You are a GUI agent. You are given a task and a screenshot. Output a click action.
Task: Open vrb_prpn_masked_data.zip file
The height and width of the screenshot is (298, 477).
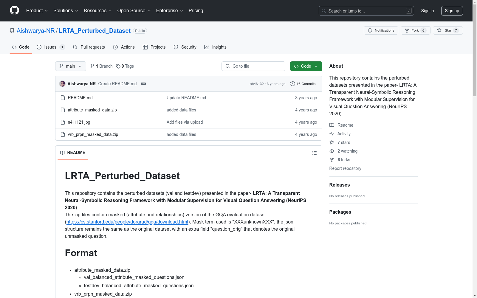pyautogui.click(x=93, y=134)
